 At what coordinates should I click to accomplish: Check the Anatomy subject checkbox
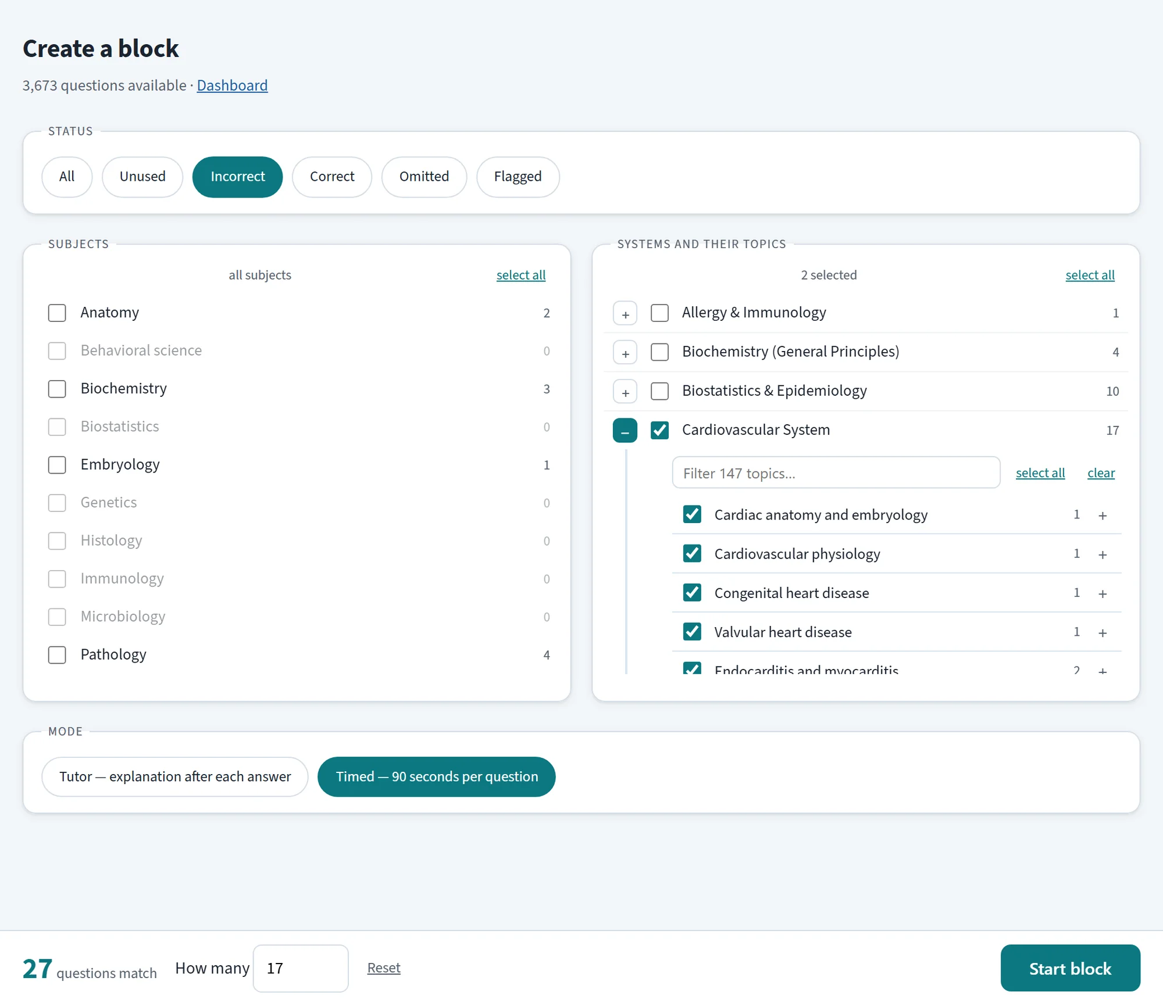tap(57, 313)
